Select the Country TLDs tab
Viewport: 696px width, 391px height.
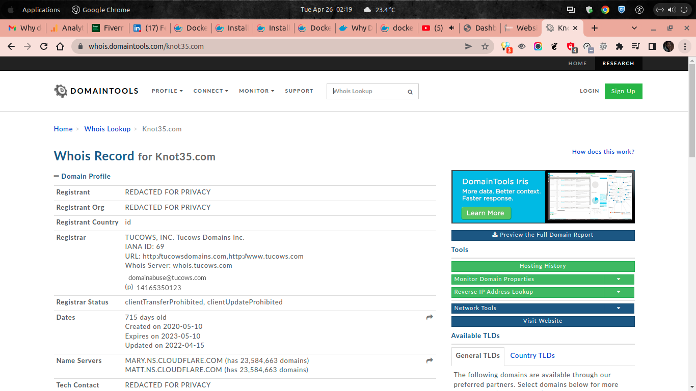click(532, 356)
